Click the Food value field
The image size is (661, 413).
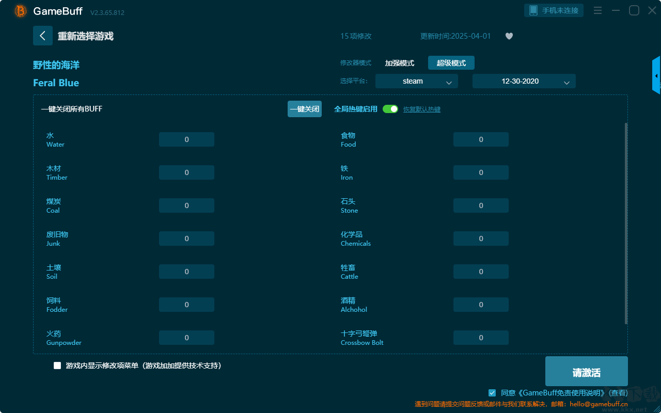click(x=481, y=139)
